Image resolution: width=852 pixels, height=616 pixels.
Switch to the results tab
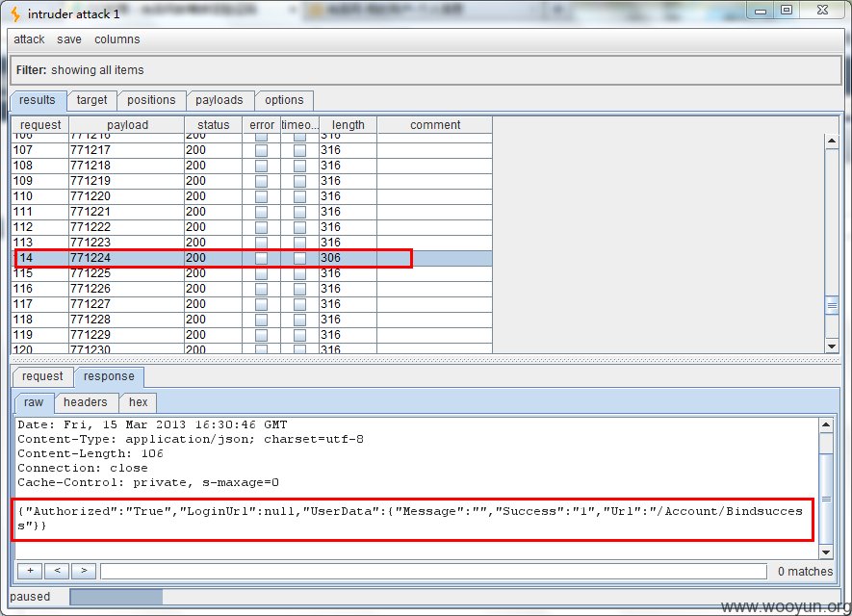coord(37,100)
